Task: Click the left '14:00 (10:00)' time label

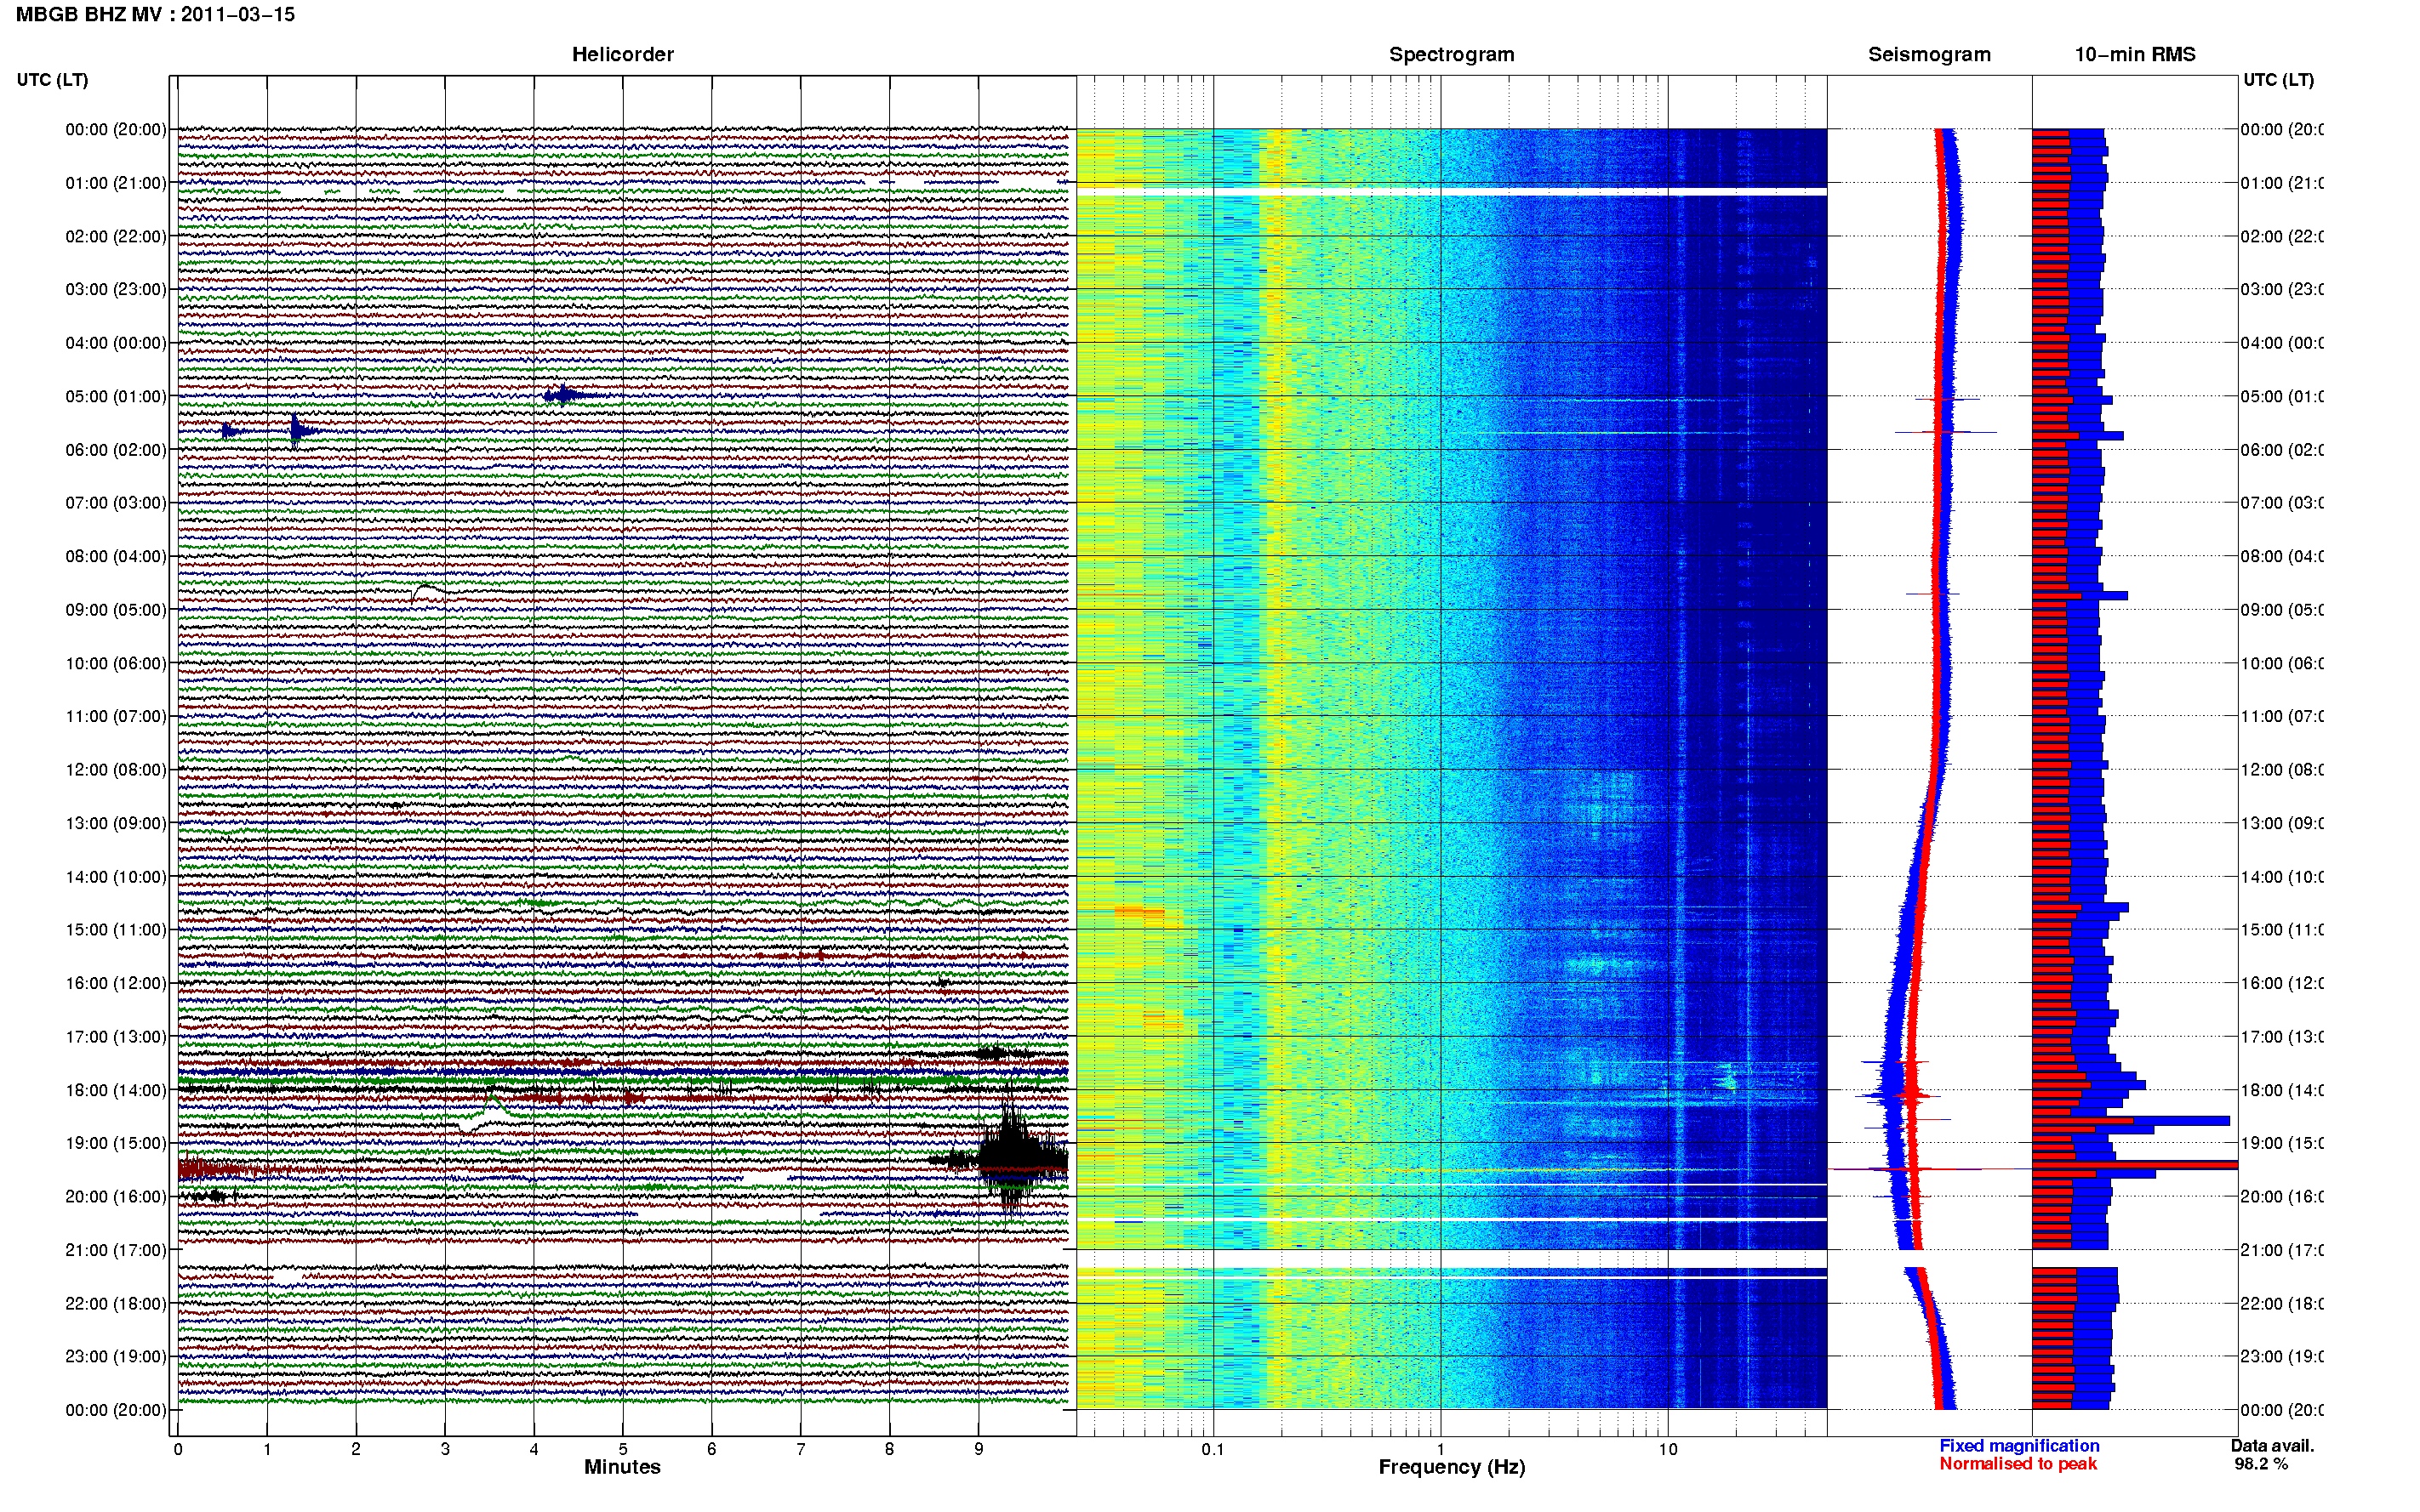Action: click(116, 877)
